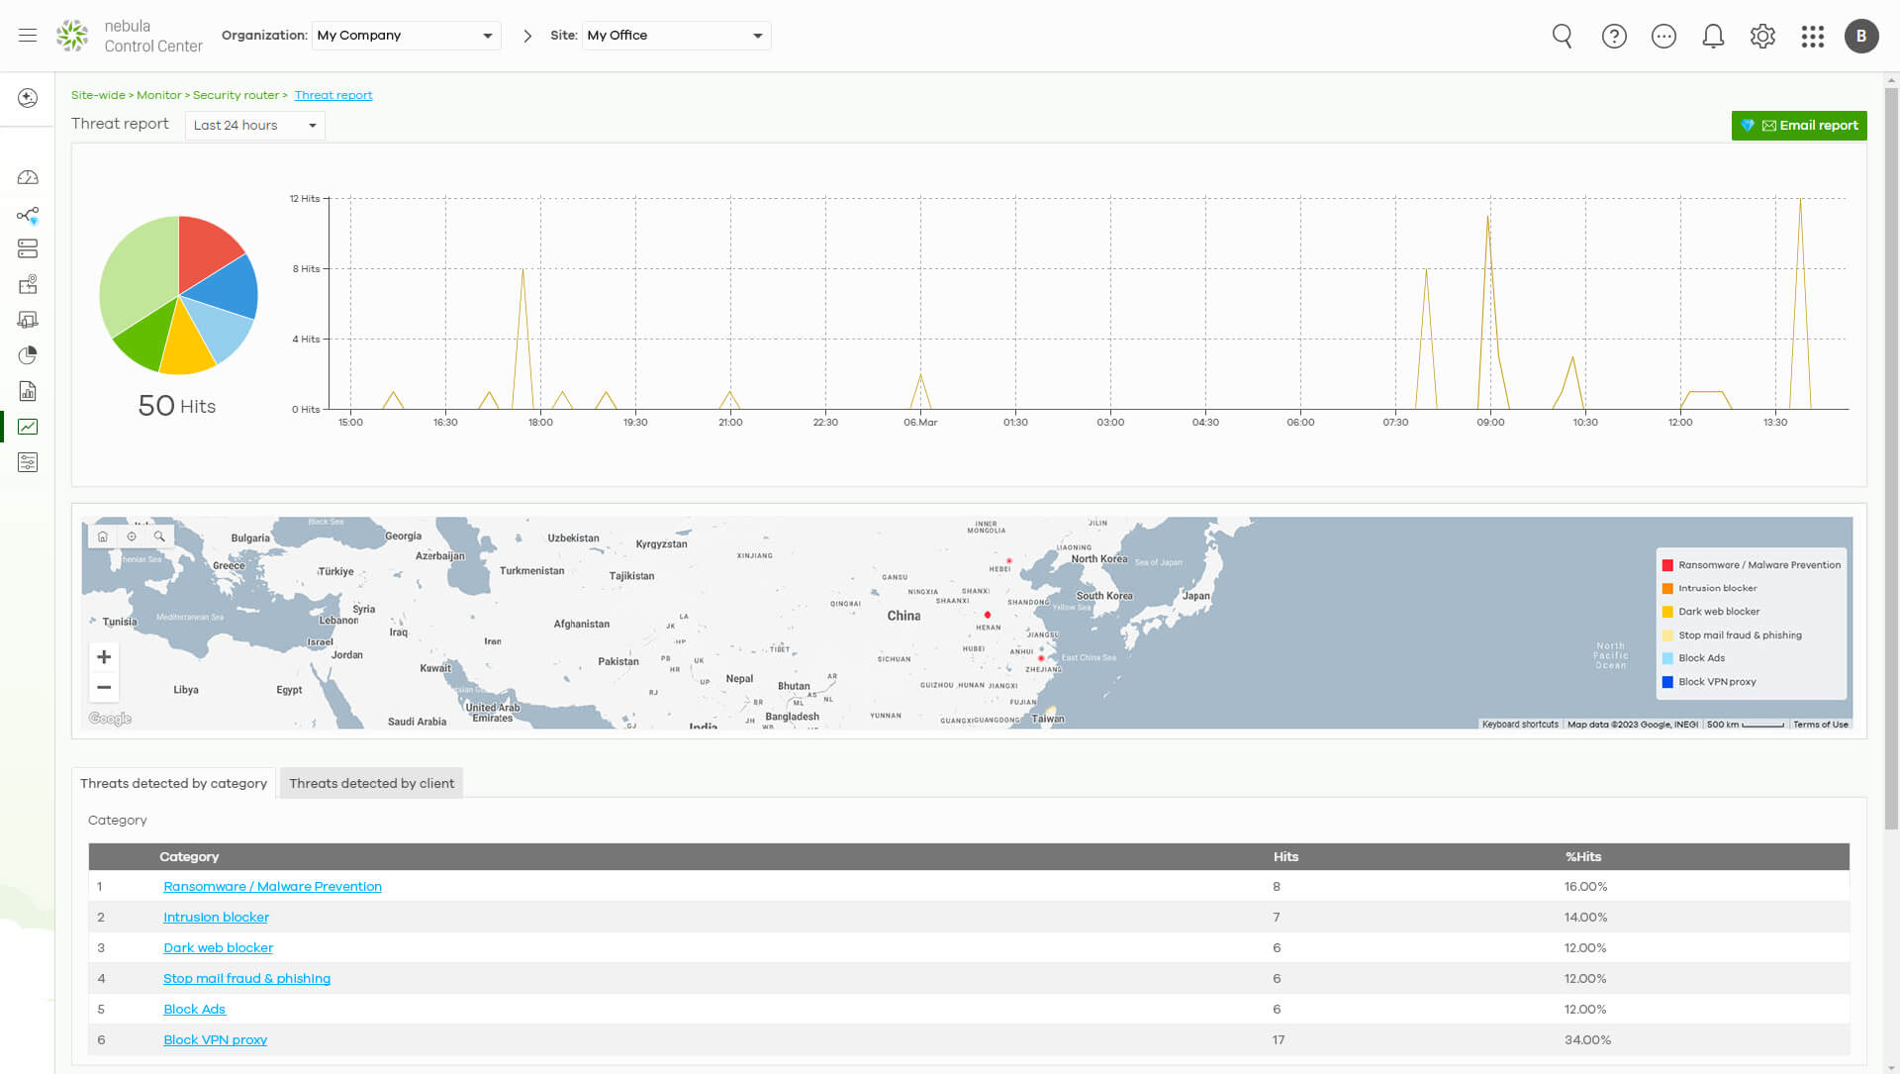Image resolution: width=1900 pixels, height=1074 pixels.
Task: Expand the Site My Office dropdown
Action: 676,36
